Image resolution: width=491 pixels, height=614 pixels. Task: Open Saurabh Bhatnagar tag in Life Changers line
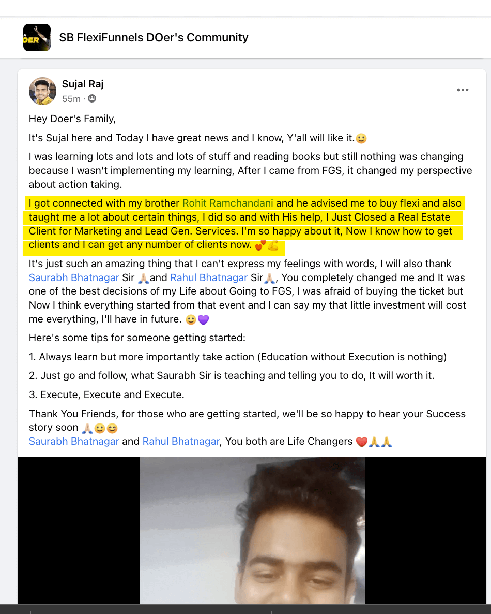point(74,441)
